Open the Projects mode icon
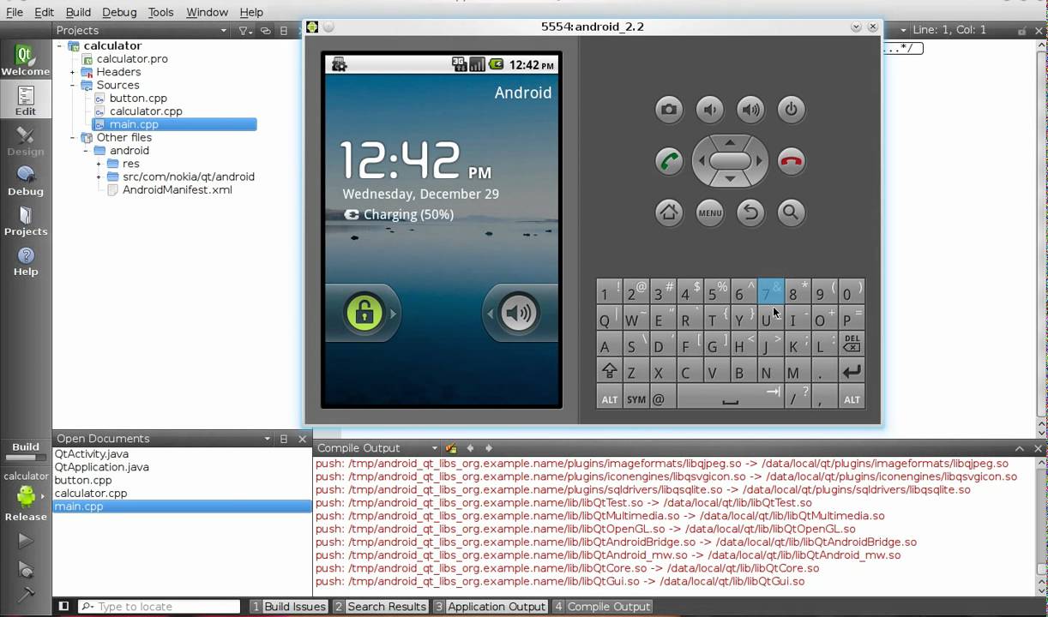 (x=25, y=223)
